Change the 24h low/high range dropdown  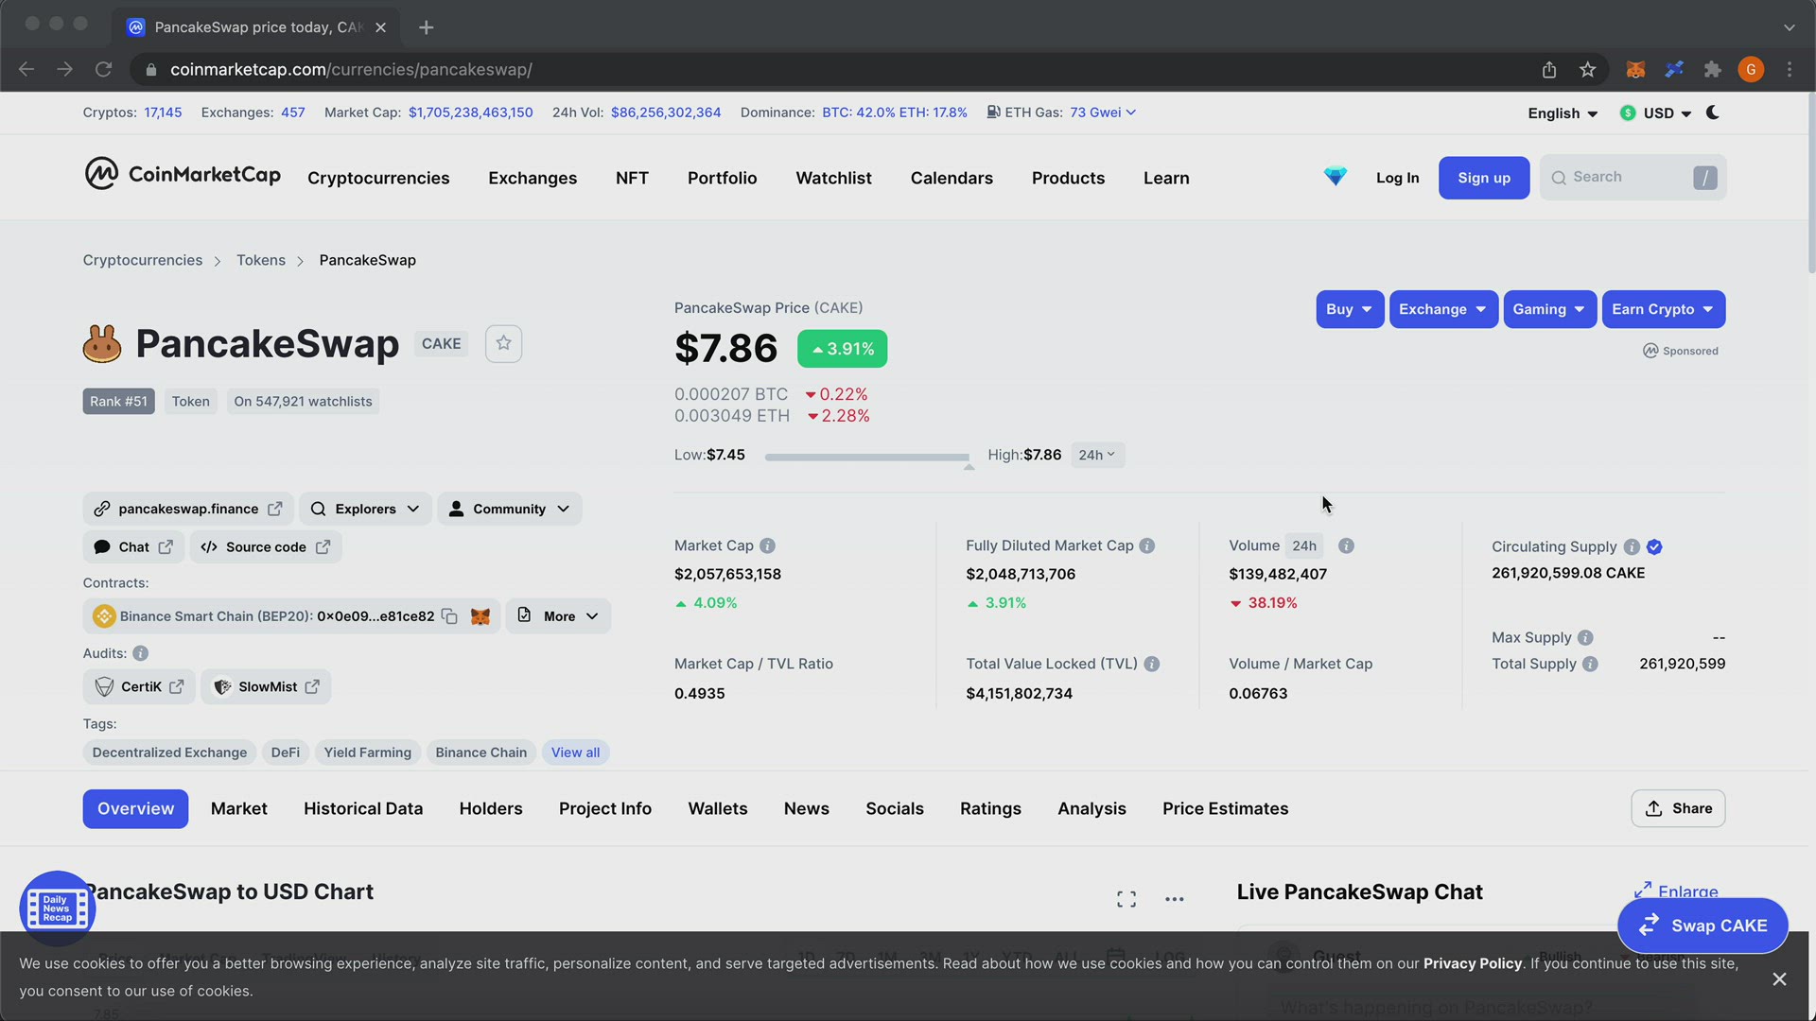pos(1097,455)
